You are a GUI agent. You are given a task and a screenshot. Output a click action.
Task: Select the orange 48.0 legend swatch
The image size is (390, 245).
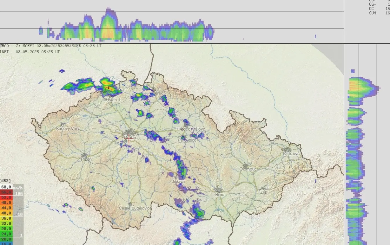click(6, 203)
